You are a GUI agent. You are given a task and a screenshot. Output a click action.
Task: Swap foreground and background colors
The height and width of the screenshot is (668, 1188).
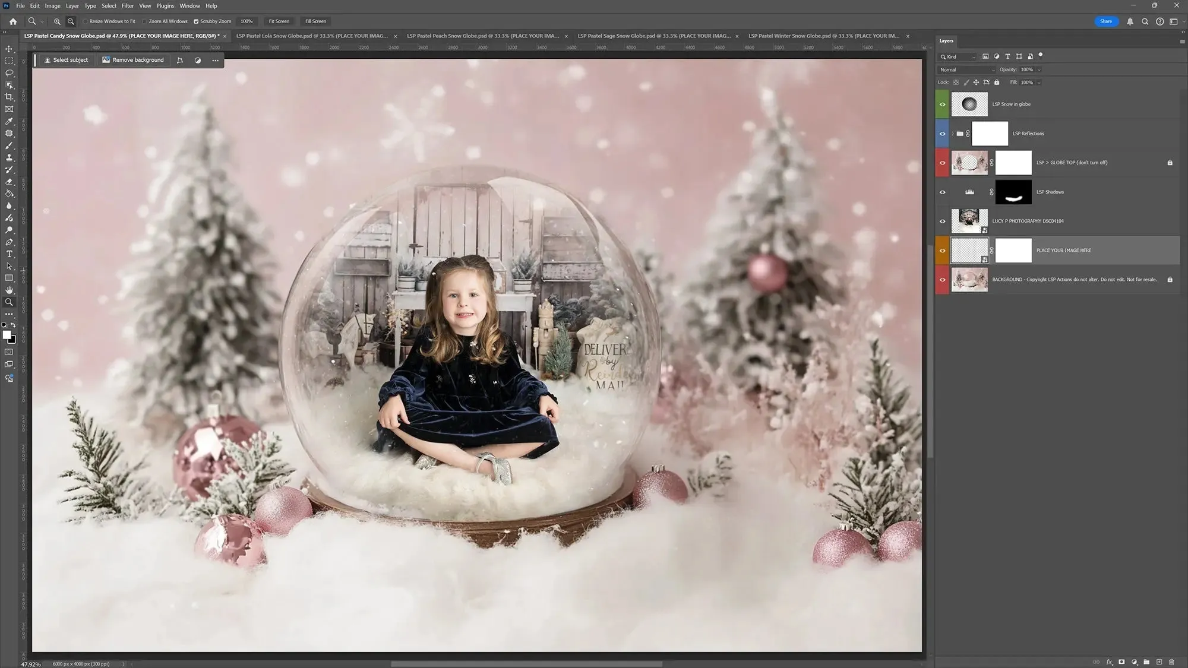13,325
